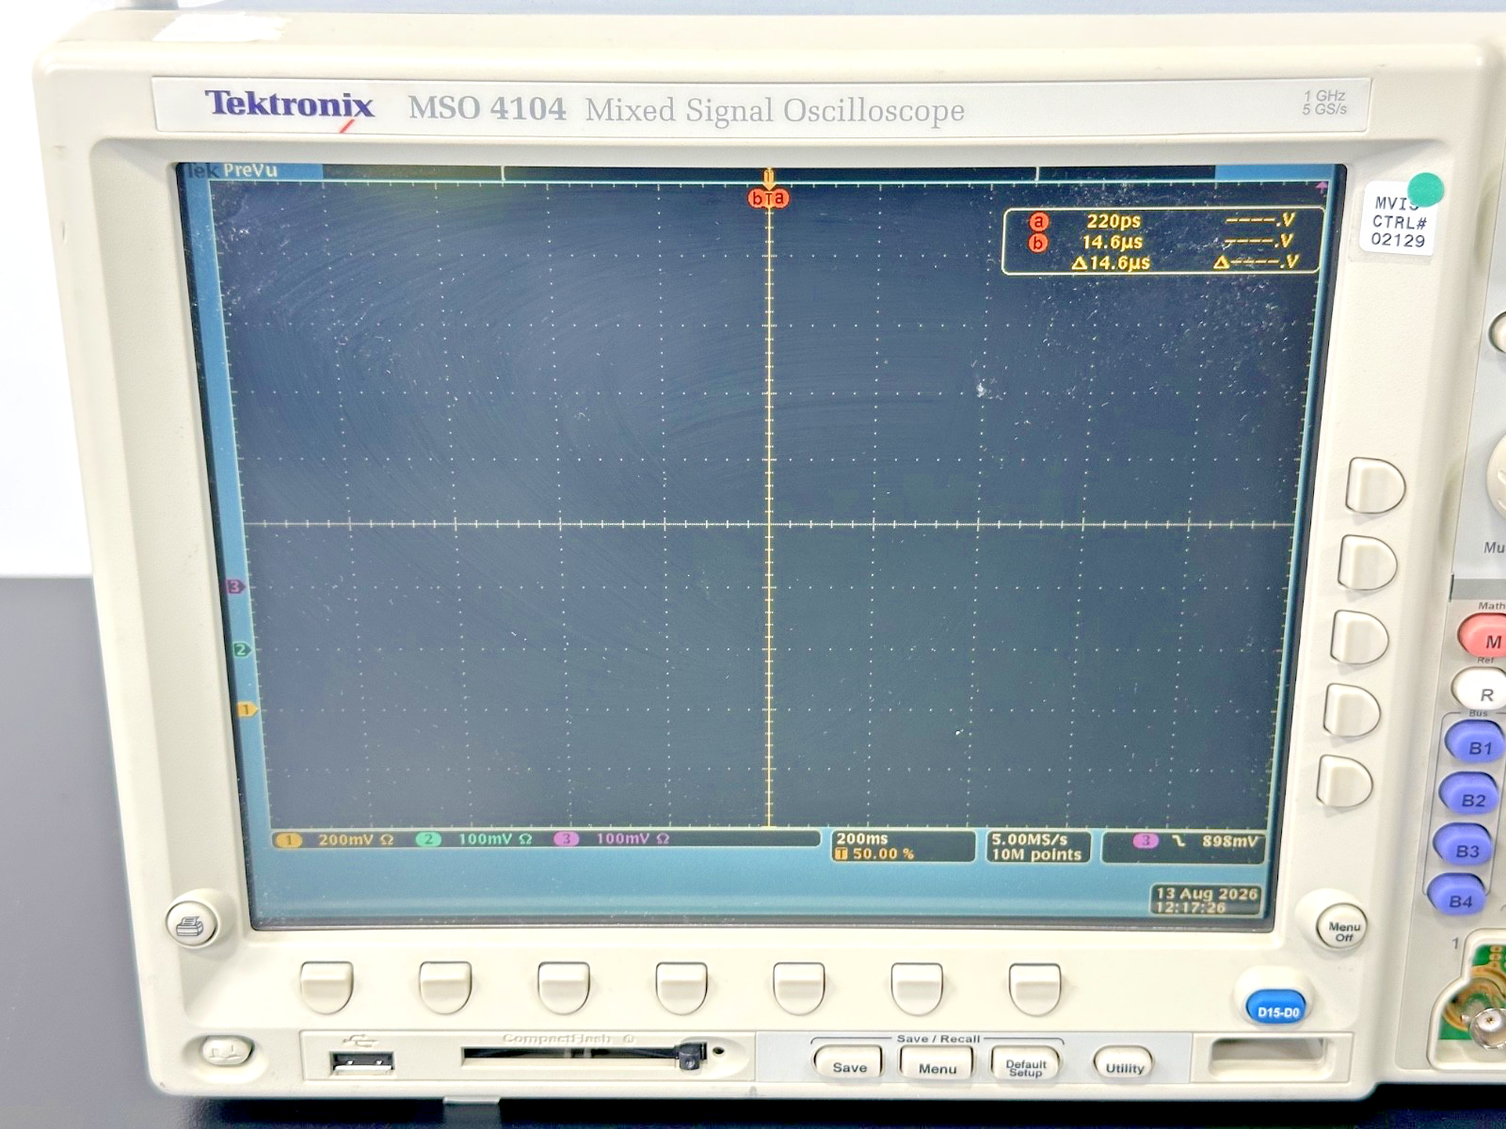Click the '200ms' timebase readout

862,838
